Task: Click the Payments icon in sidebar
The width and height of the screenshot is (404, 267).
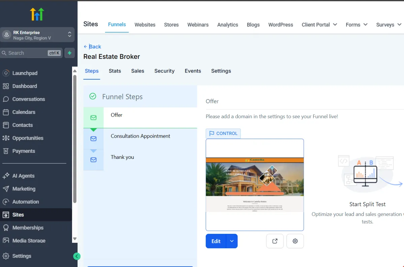Action: pyautogui.click(x=6, y=151)
